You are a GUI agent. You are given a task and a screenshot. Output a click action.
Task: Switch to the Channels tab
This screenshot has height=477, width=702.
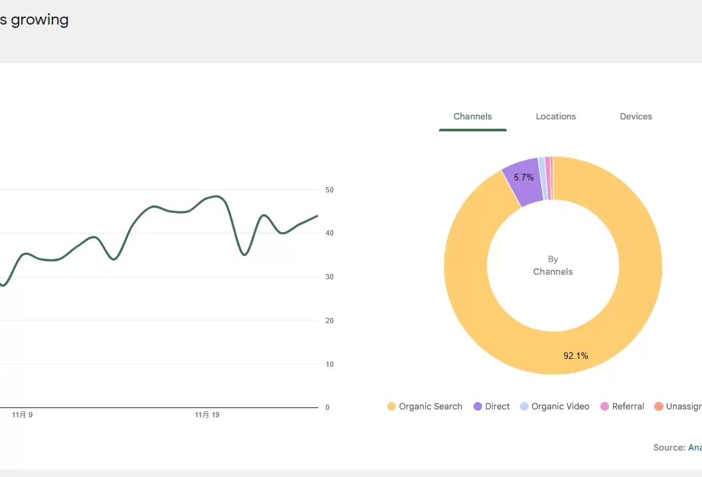pyautogui.click(x=472, y=117)
